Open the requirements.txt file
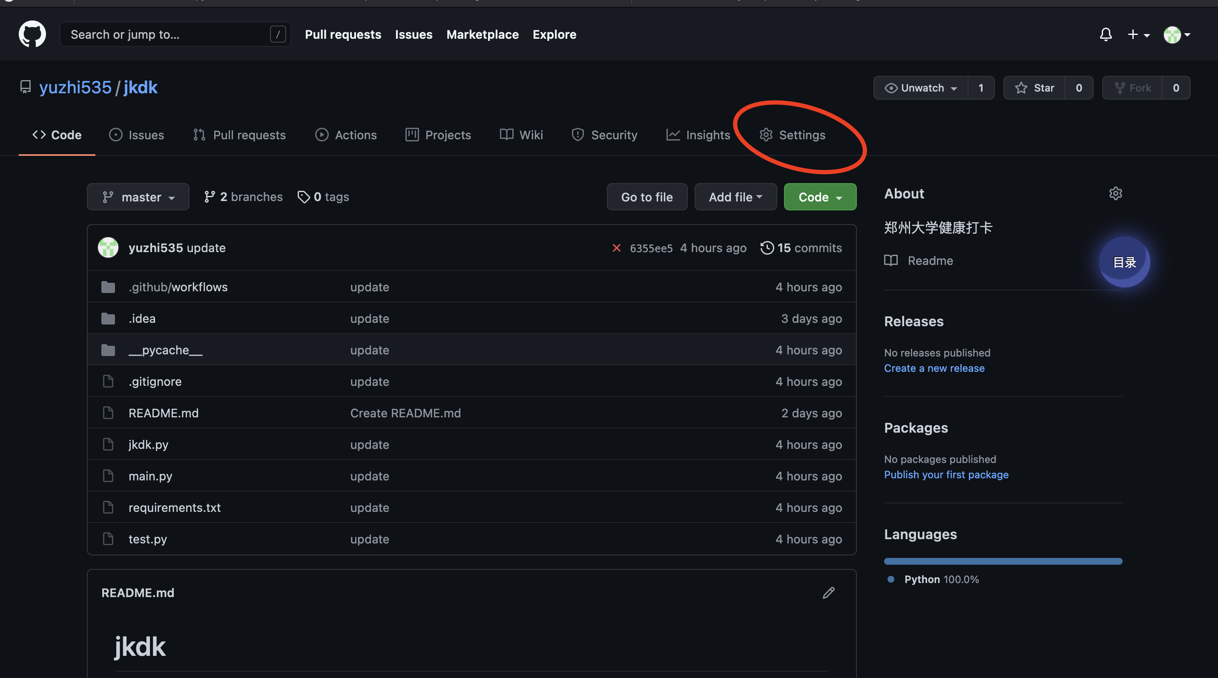The height and width of the screenshot is (678, 1218). pos(175,507)
